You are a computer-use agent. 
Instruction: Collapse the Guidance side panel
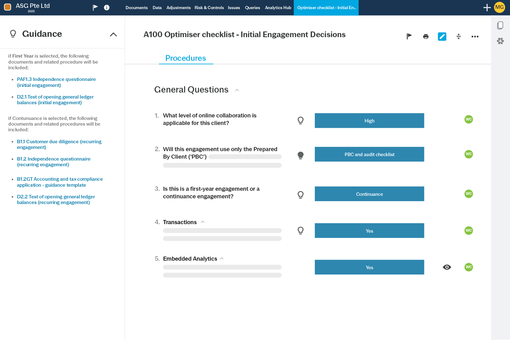pos(113,34)
